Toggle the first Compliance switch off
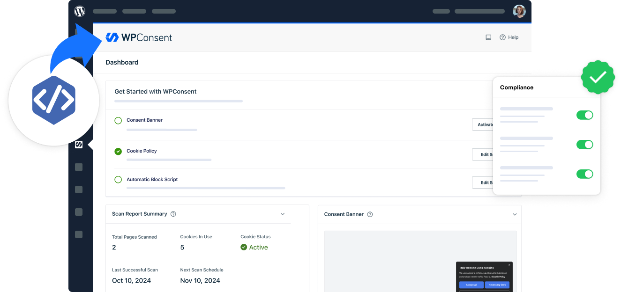The image size is (621, 292). pos(585,115)
